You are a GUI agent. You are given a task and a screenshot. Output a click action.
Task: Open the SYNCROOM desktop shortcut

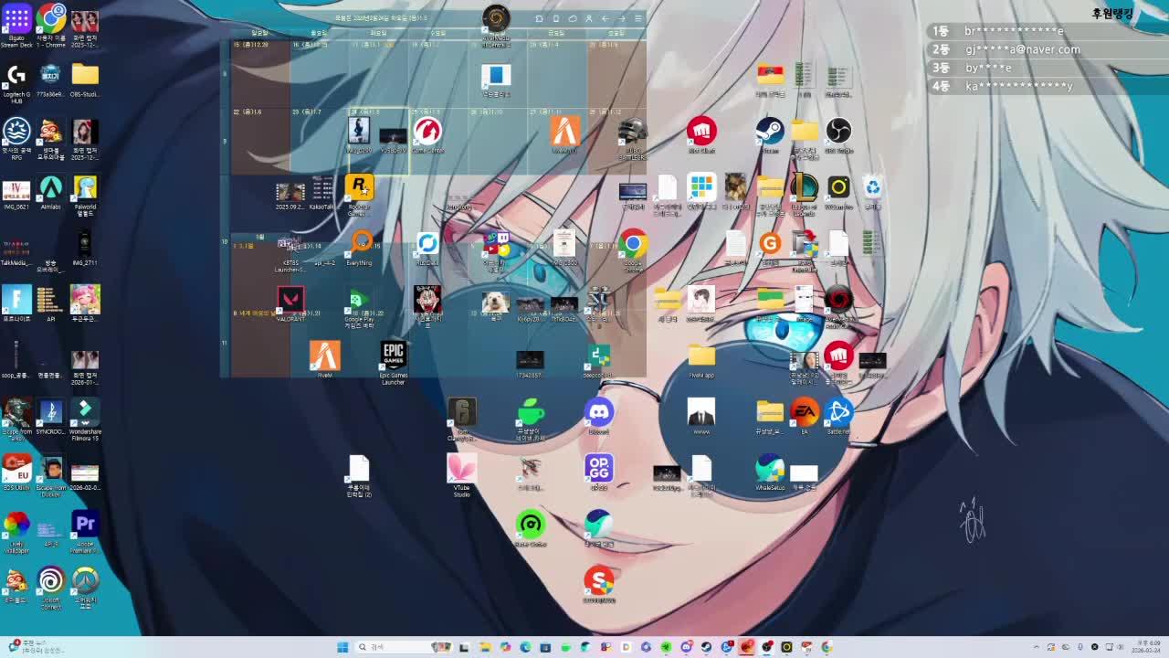pos(50,417)
